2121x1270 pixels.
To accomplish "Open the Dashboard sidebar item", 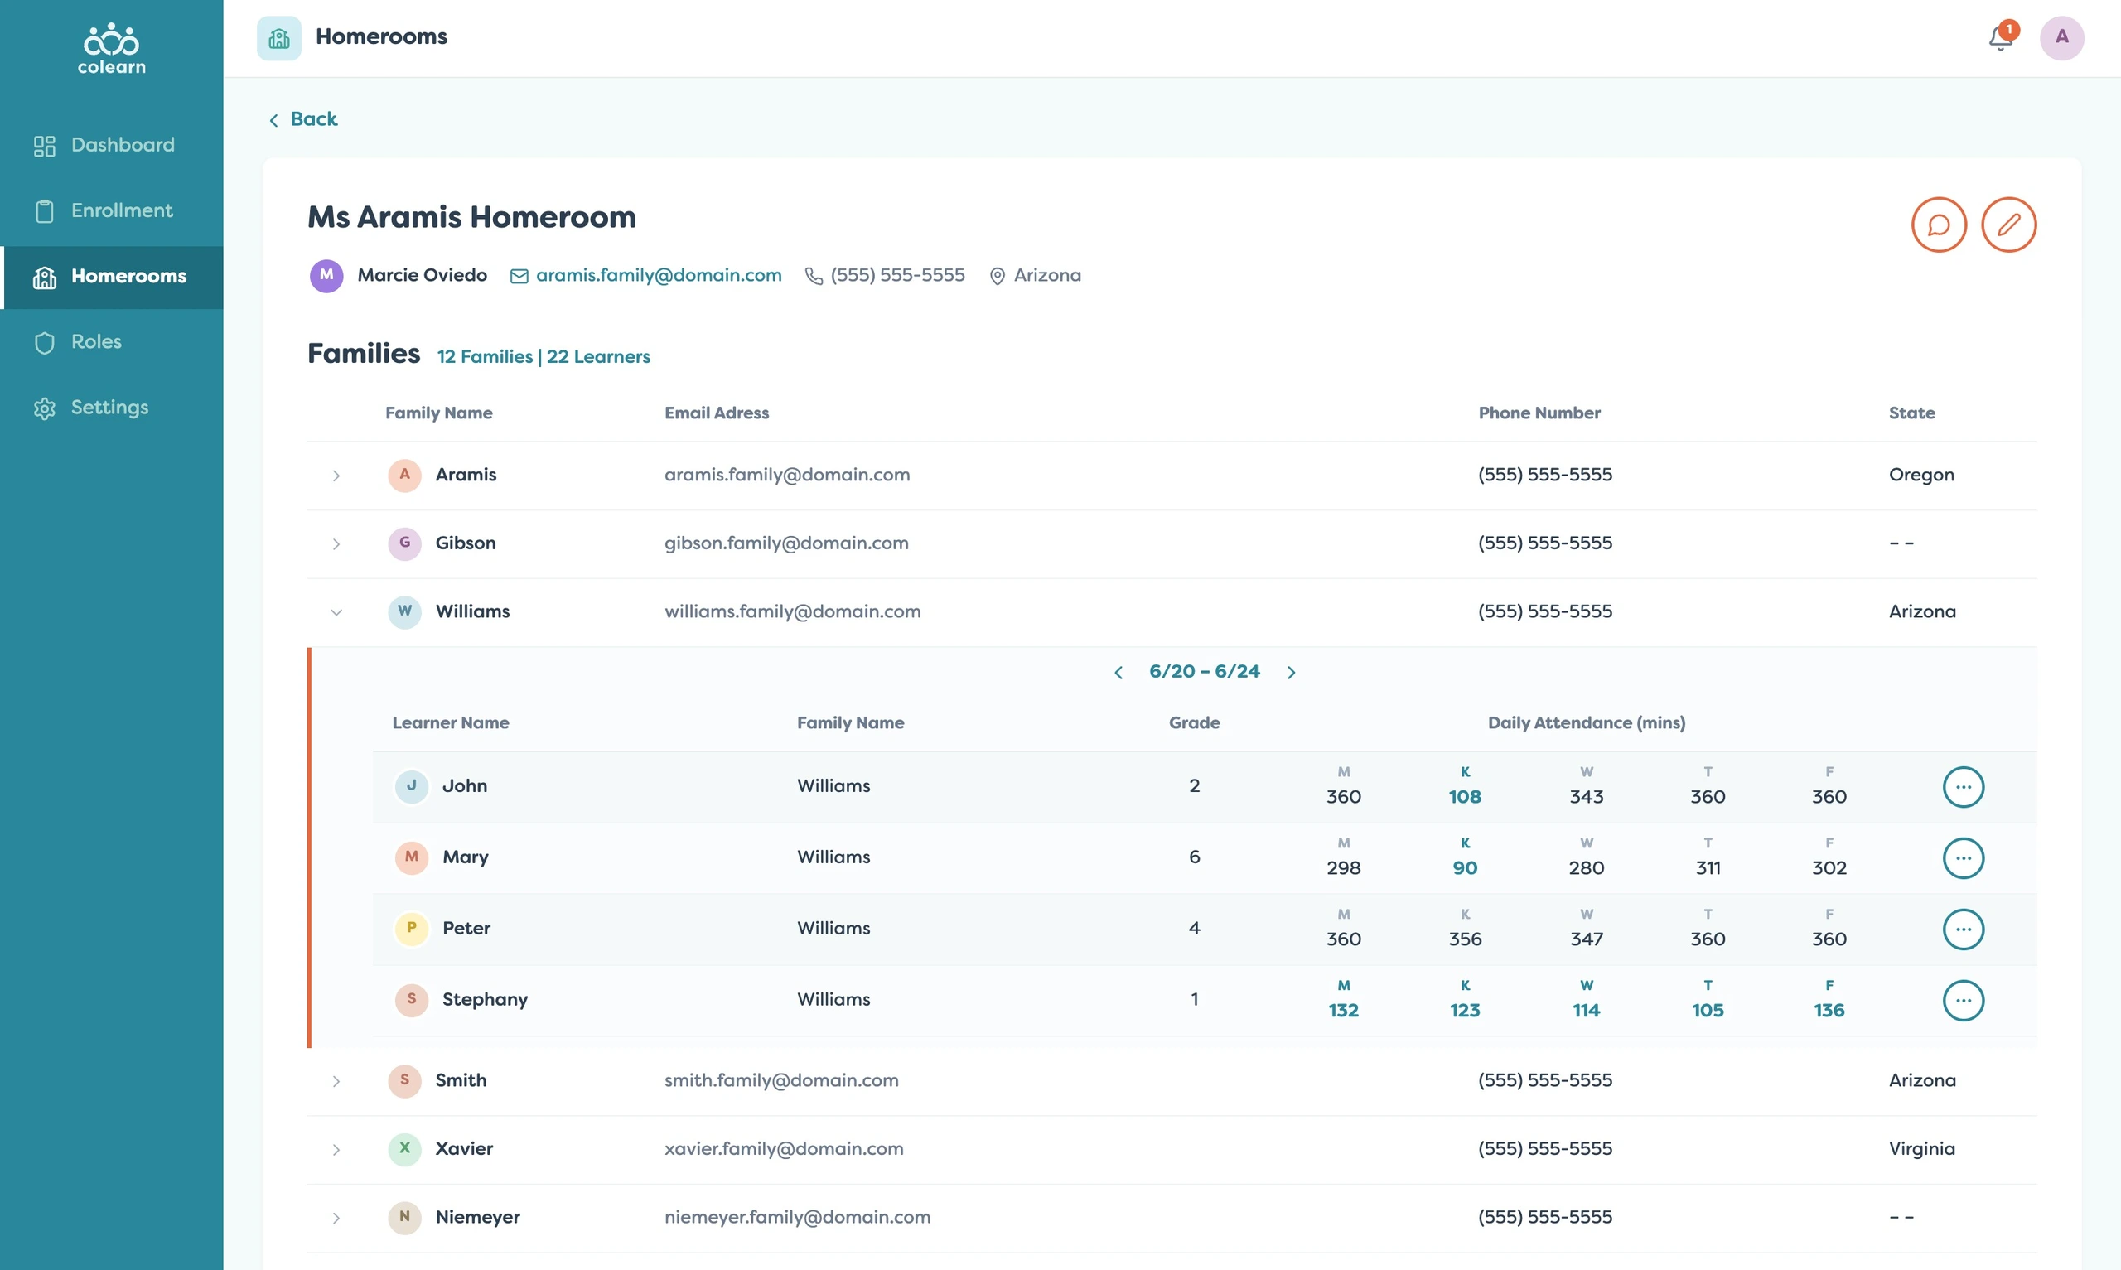I will (x=111, y=146).
